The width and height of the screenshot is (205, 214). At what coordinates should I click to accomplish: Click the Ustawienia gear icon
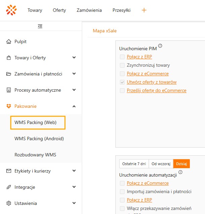point(9,203)
